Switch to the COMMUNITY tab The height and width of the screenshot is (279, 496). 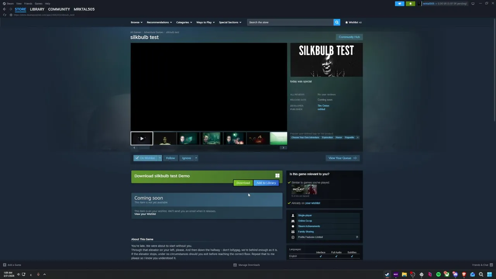(x=59, y=9)
